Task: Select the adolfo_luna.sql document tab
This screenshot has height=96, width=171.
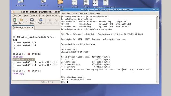Action: [22, 27]
